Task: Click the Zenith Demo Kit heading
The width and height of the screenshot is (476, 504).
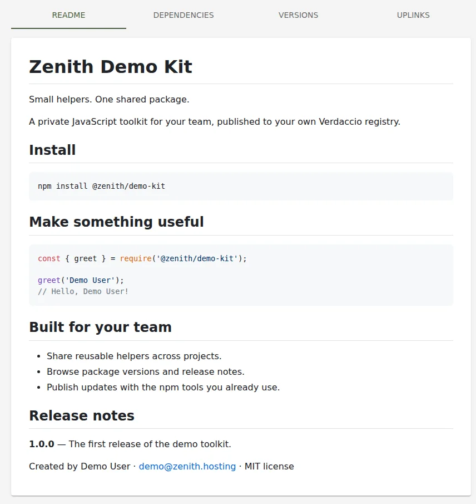Action: coord(111,67)
